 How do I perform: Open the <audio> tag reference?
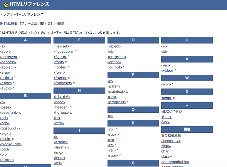coord(6,88)
